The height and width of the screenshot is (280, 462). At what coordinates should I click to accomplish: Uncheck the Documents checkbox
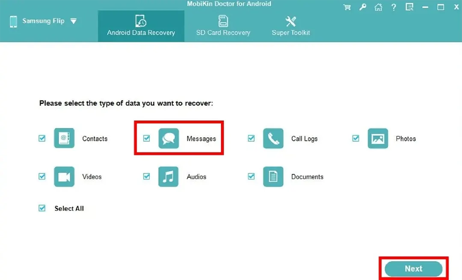(x=251, y=176)
